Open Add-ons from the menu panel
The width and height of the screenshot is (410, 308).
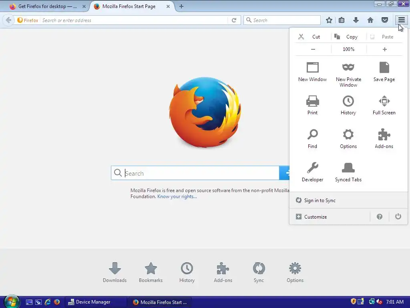click(384, 139)
